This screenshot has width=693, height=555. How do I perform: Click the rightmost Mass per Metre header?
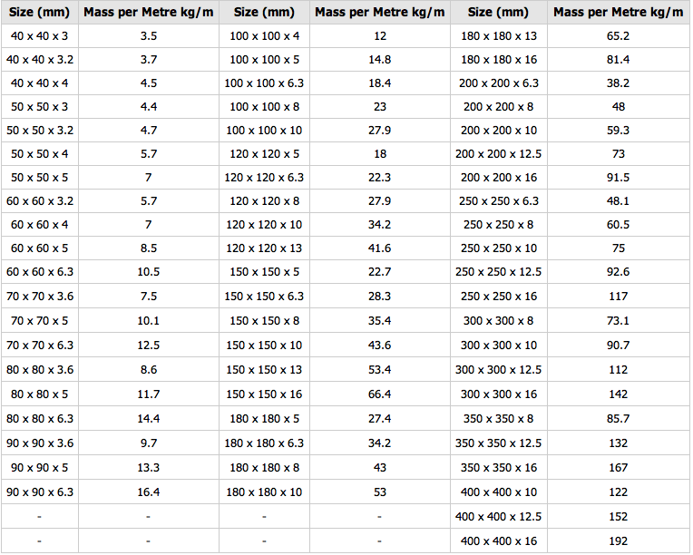point(619,12)
